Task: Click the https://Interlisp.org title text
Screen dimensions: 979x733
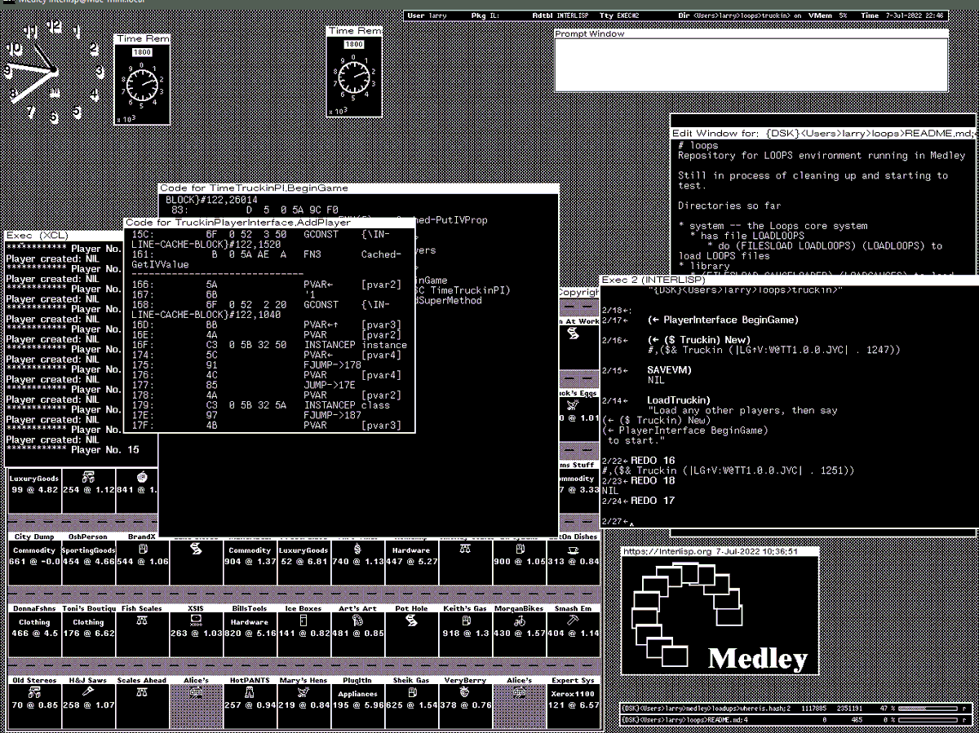Action: click(710, 551)
